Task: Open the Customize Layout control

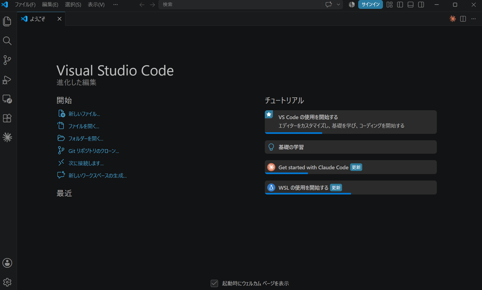Action: [389, 5]
